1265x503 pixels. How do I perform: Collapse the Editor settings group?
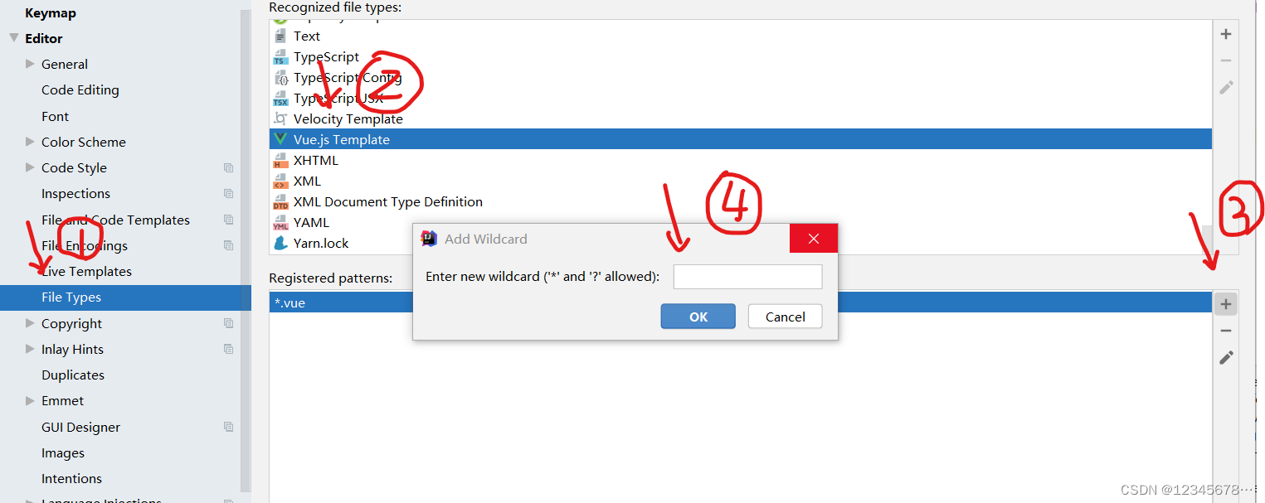click(x=14, y=38)
